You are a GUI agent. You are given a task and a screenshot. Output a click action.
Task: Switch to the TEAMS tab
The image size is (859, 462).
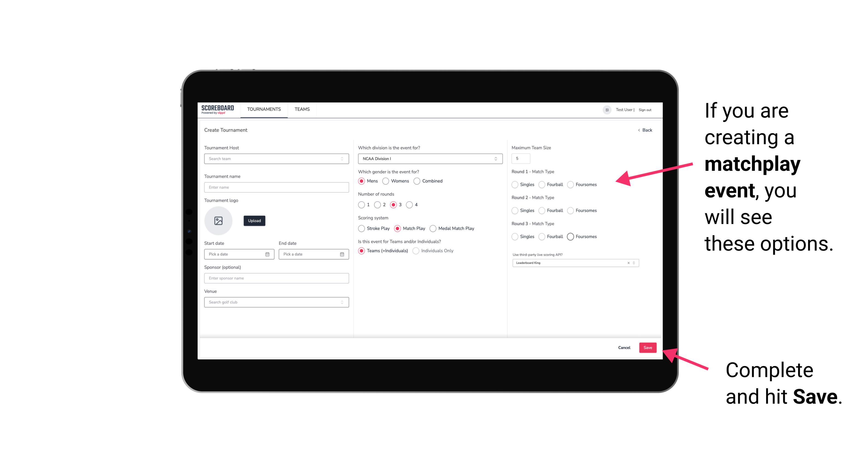click(301, 109)
